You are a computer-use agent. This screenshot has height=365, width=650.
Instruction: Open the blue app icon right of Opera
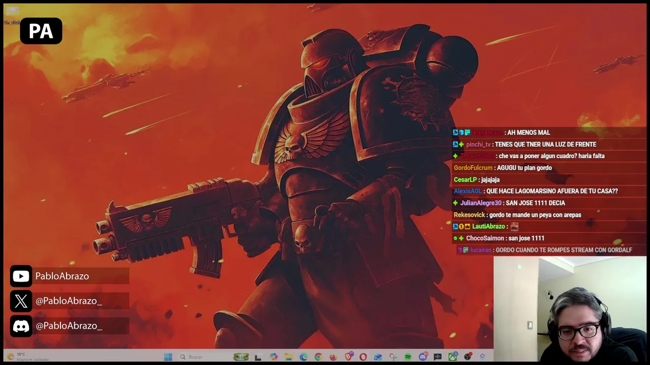click(x=378, y=357)
